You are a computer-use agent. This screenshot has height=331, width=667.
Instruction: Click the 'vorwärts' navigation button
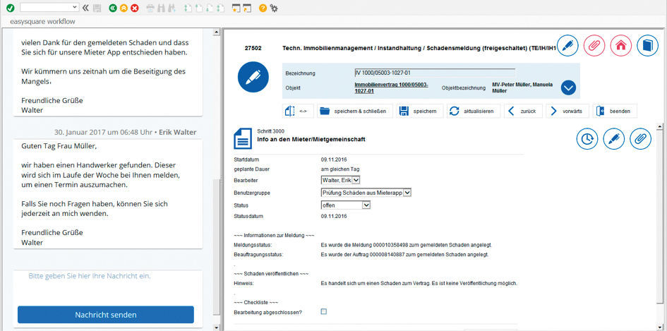(x=566, y=111)
